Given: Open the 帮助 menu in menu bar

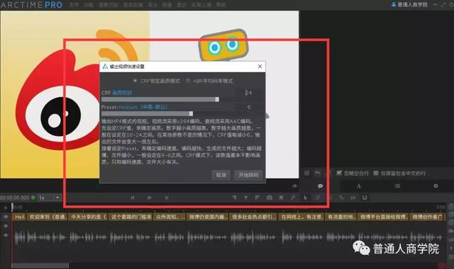Looking at the screenshot, I should [x=221, y=5].
